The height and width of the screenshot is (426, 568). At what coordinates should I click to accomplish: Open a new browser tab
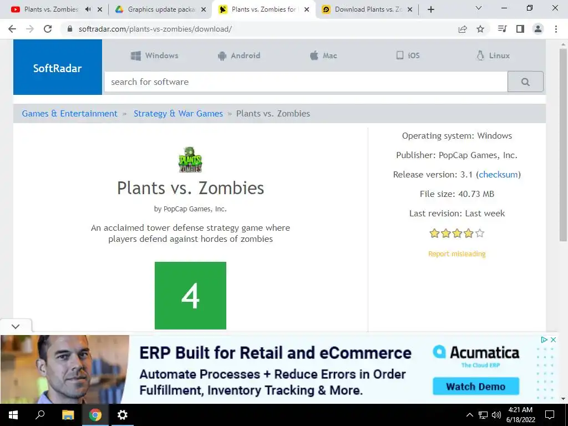click(x=430, y=9)
